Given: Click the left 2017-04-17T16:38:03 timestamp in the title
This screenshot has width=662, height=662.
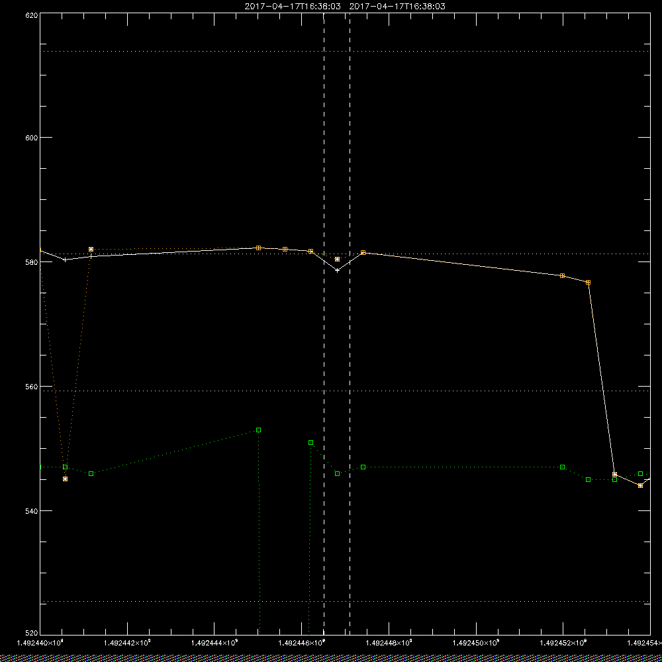Looking at the screenshot, I should pos(293,7).
